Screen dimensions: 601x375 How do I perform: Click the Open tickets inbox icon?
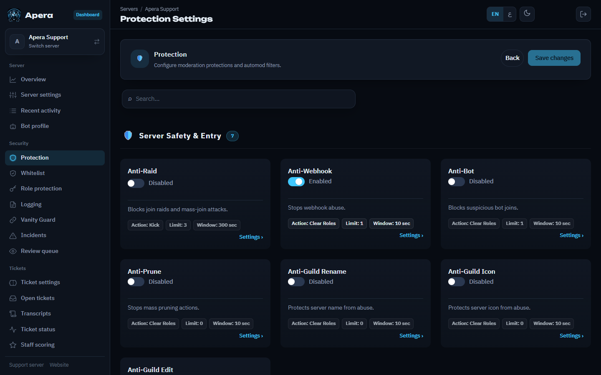[13, 298]
